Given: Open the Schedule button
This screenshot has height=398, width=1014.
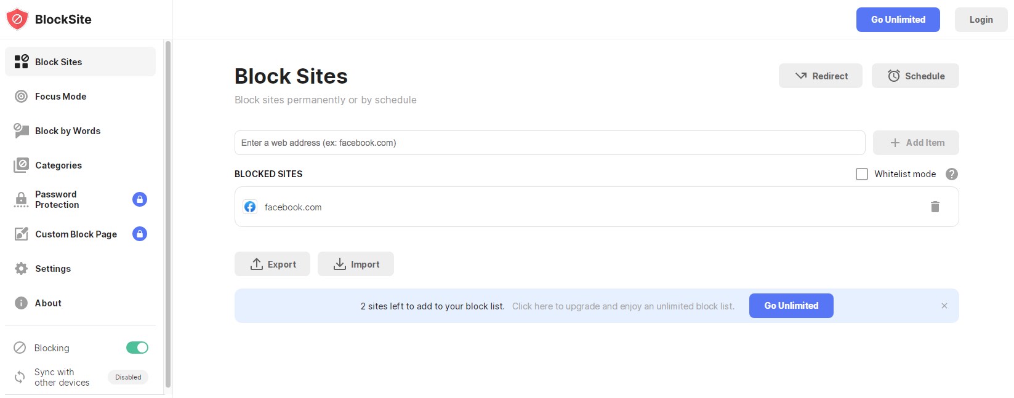Looking at the screenshot, I should pos(915,76).
